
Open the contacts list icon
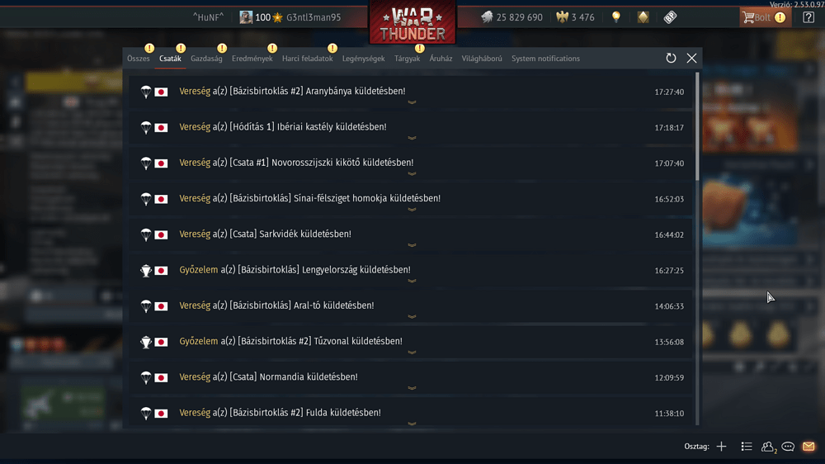click(768, 446)
